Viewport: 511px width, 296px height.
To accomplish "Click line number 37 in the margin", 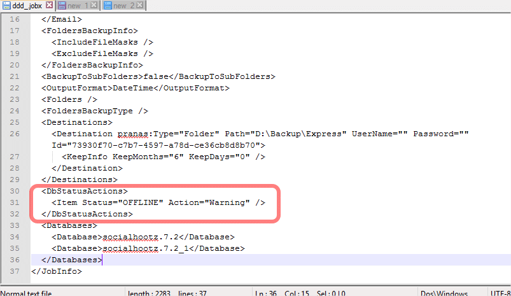I will pyautogui.click(x=15, y=271).
